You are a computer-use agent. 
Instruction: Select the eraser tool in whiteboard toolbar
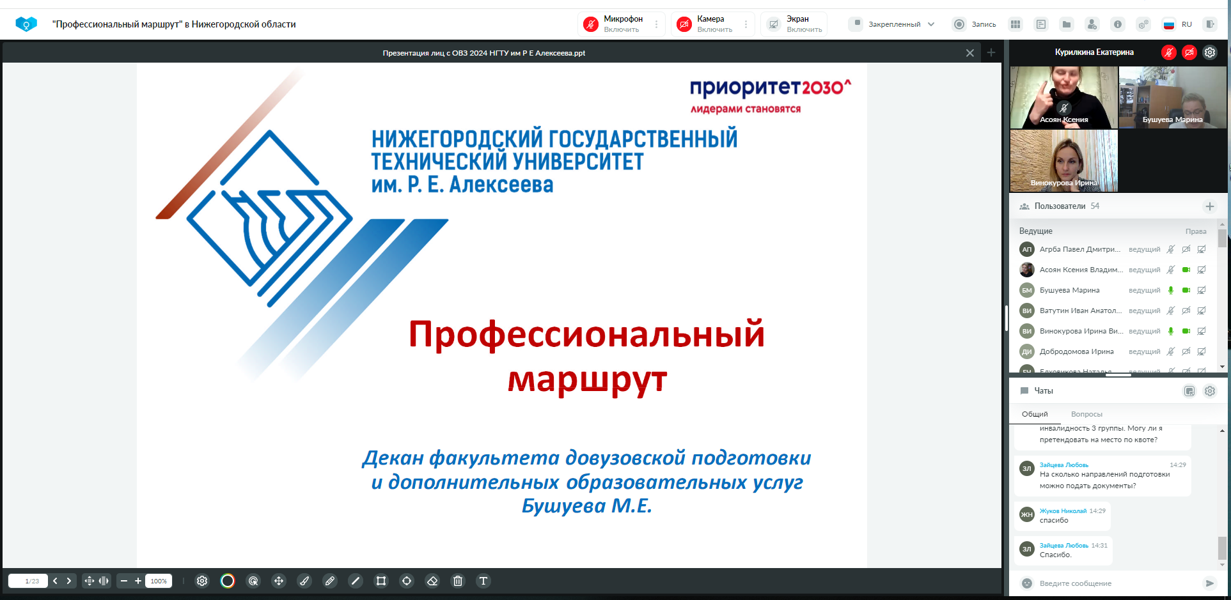click(432, 581)
